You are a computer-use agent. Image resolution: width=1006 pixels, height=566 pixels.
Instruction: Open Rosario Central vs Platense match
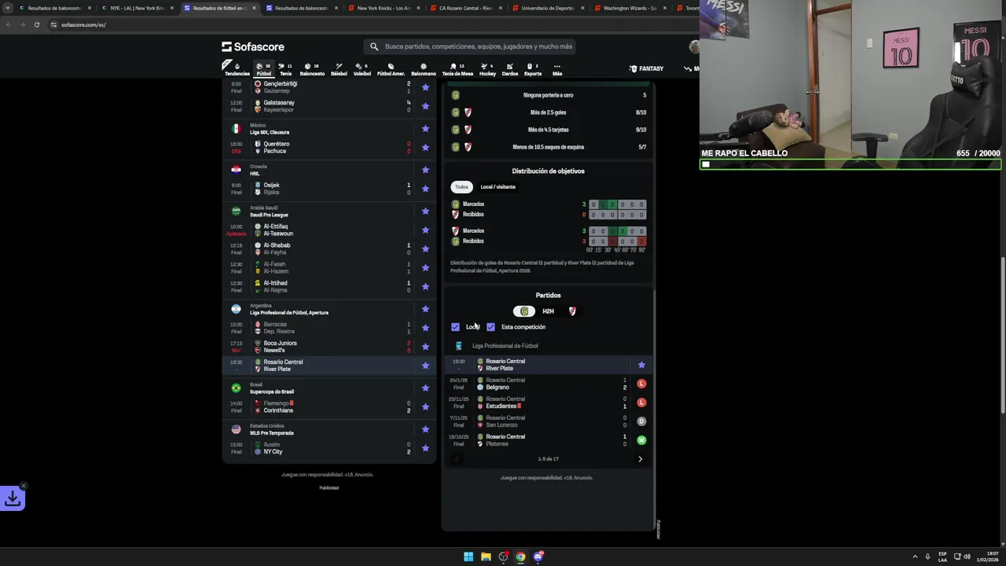coord(548,440)
